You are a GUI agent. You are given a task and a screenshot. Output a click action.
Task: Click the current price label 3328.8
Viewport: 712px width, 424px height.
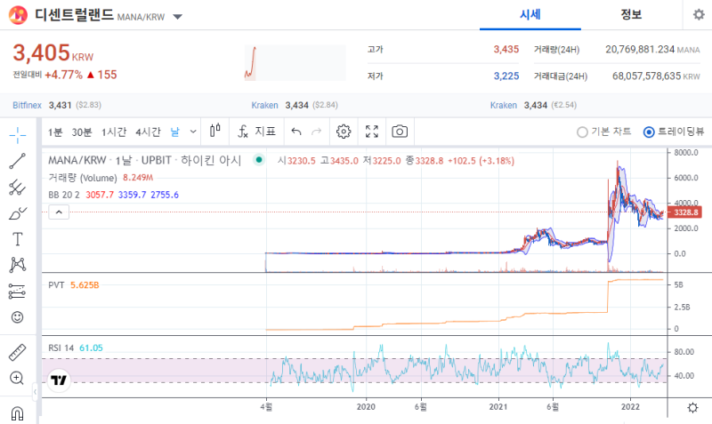tap(684, 212)
